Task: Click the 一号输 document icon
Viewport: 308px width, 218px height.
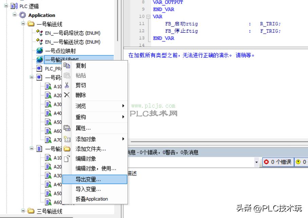Action: click(x=39, y=149)
